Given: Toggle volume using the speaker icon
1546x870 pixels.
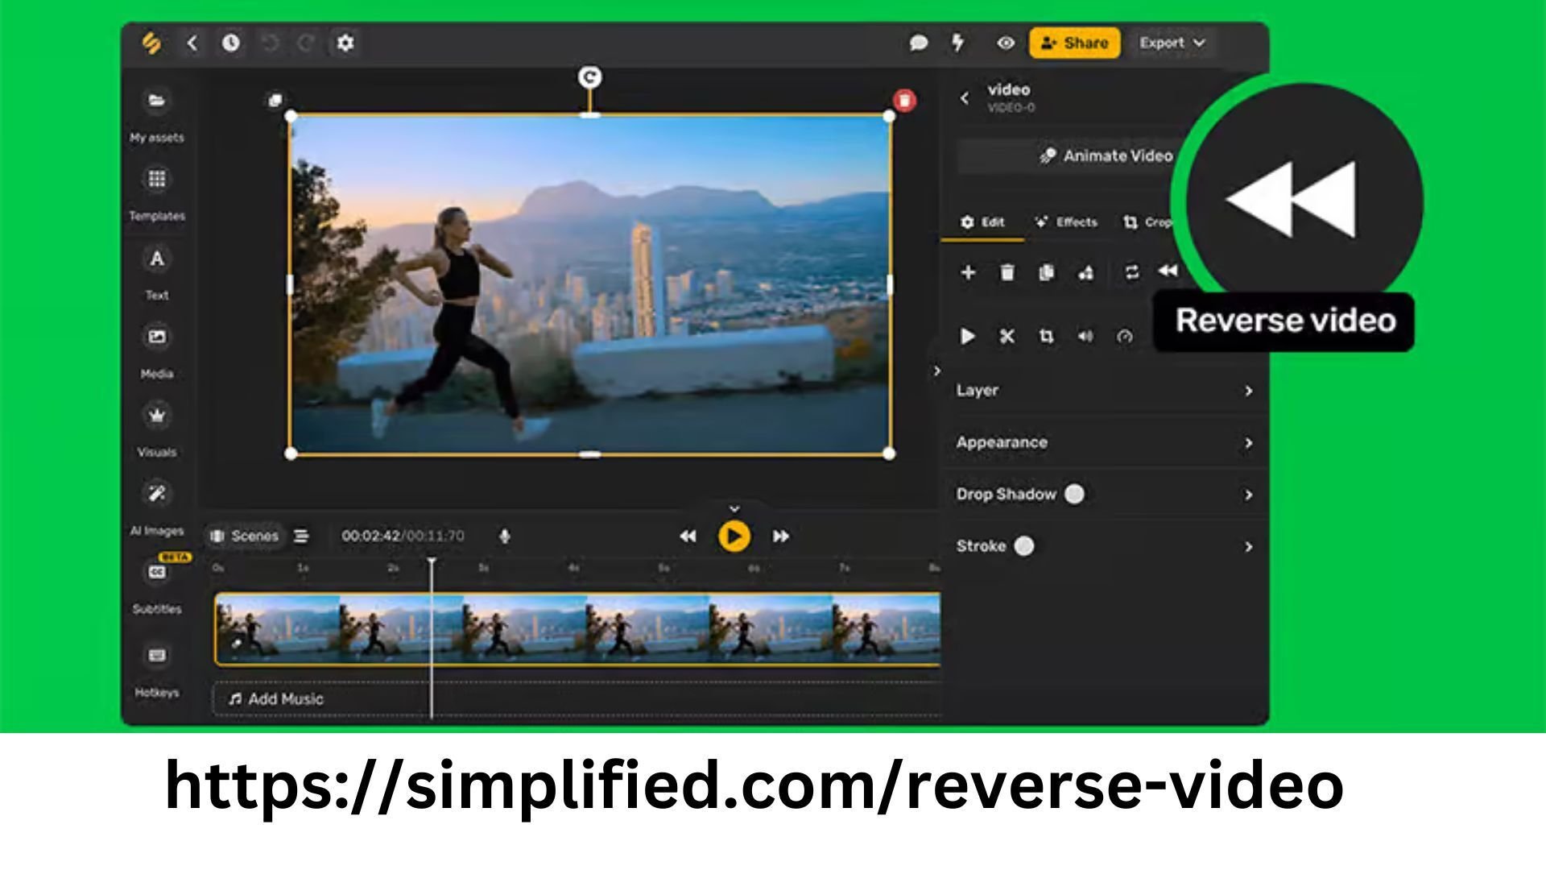Looking at the screenshot, I should click(x=1085, y=337).
